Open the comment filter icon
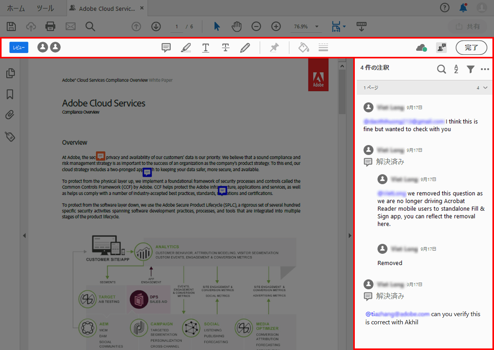This screenshot has height=350, width=494. [x=470, y=69]
